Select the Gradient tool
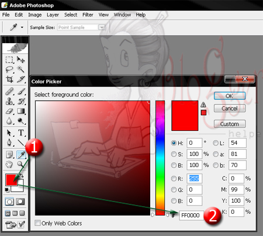This screenshot has width=263, height=236. click(21, 111)
